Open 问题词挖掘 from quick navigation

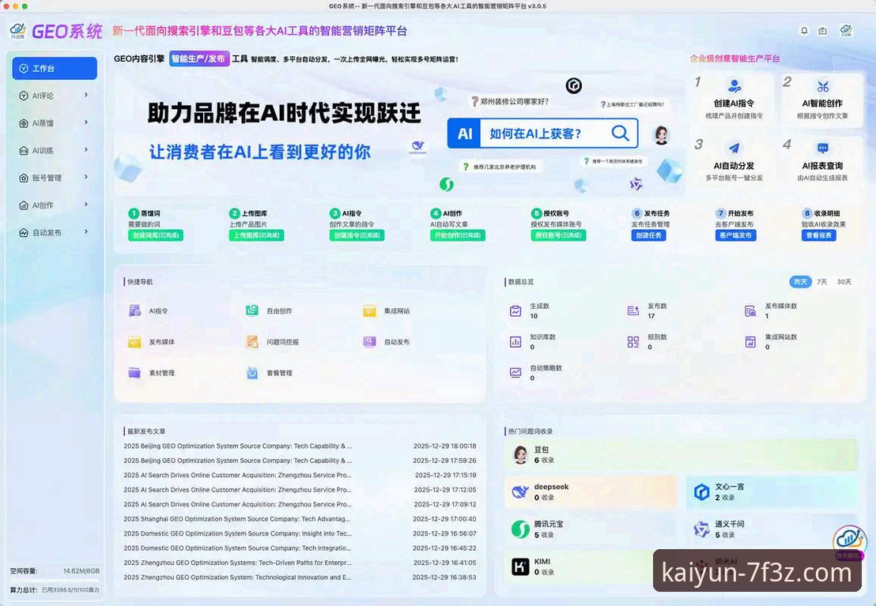pos(251,341)
